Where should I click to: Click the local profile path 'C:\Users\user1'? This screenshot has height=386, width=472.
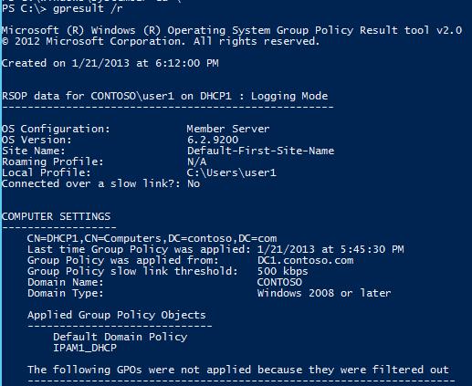[x=232, y=172]
